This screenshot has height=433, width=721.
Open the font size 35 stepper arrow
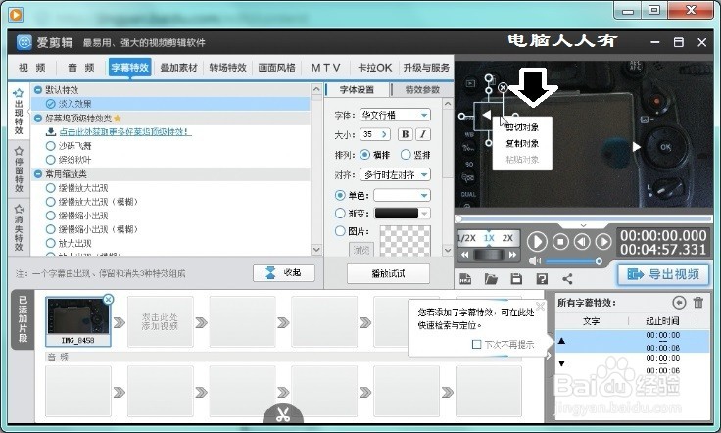[x=383, y=134]
